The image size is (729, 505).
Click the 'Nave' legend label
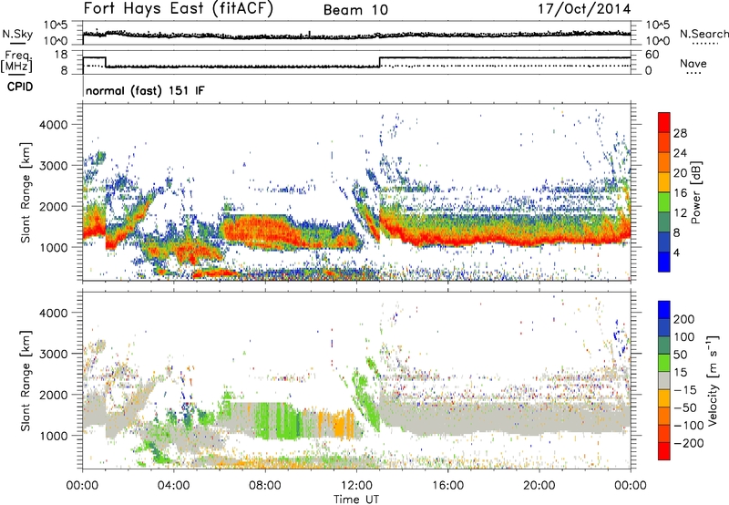(693, 63)
